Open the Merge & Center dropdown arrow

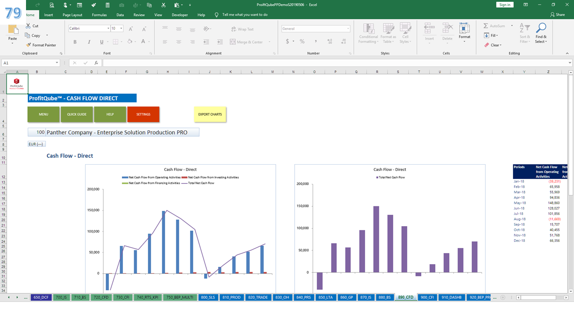(270, 42)
